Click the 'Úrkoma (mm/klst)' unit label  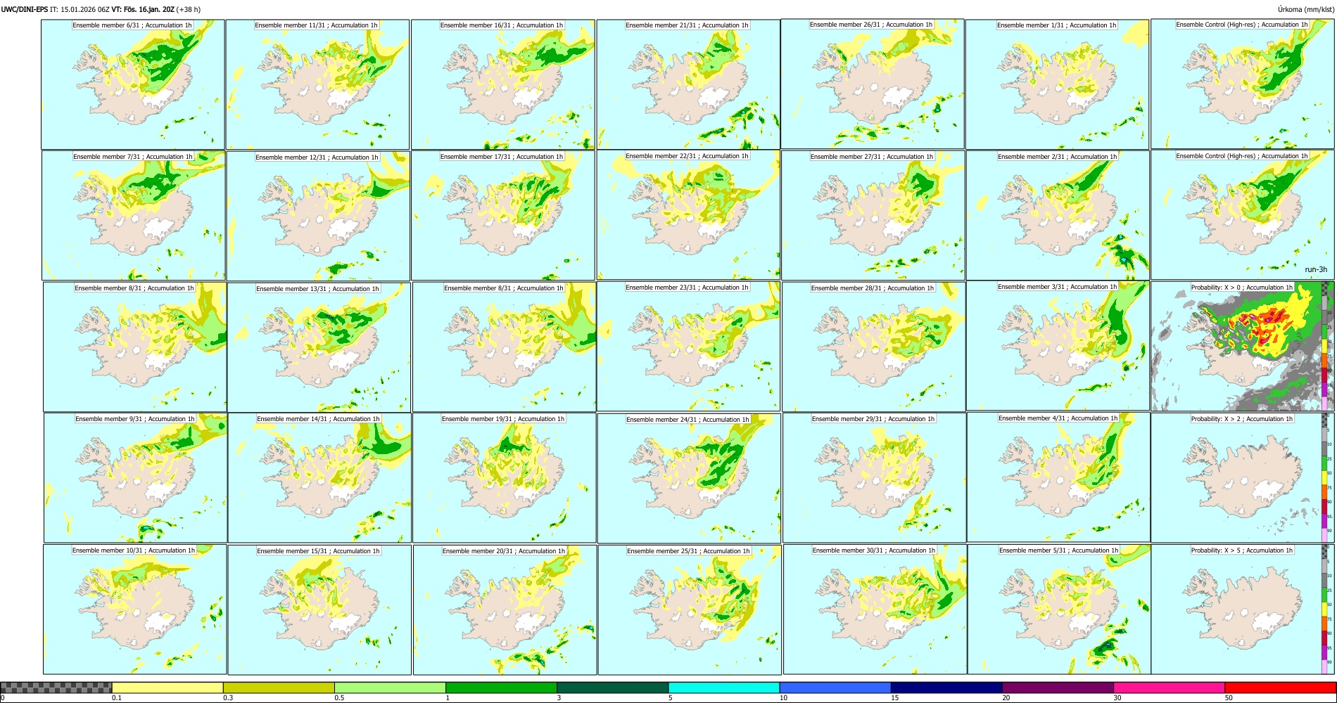(x=1306, y=9)
